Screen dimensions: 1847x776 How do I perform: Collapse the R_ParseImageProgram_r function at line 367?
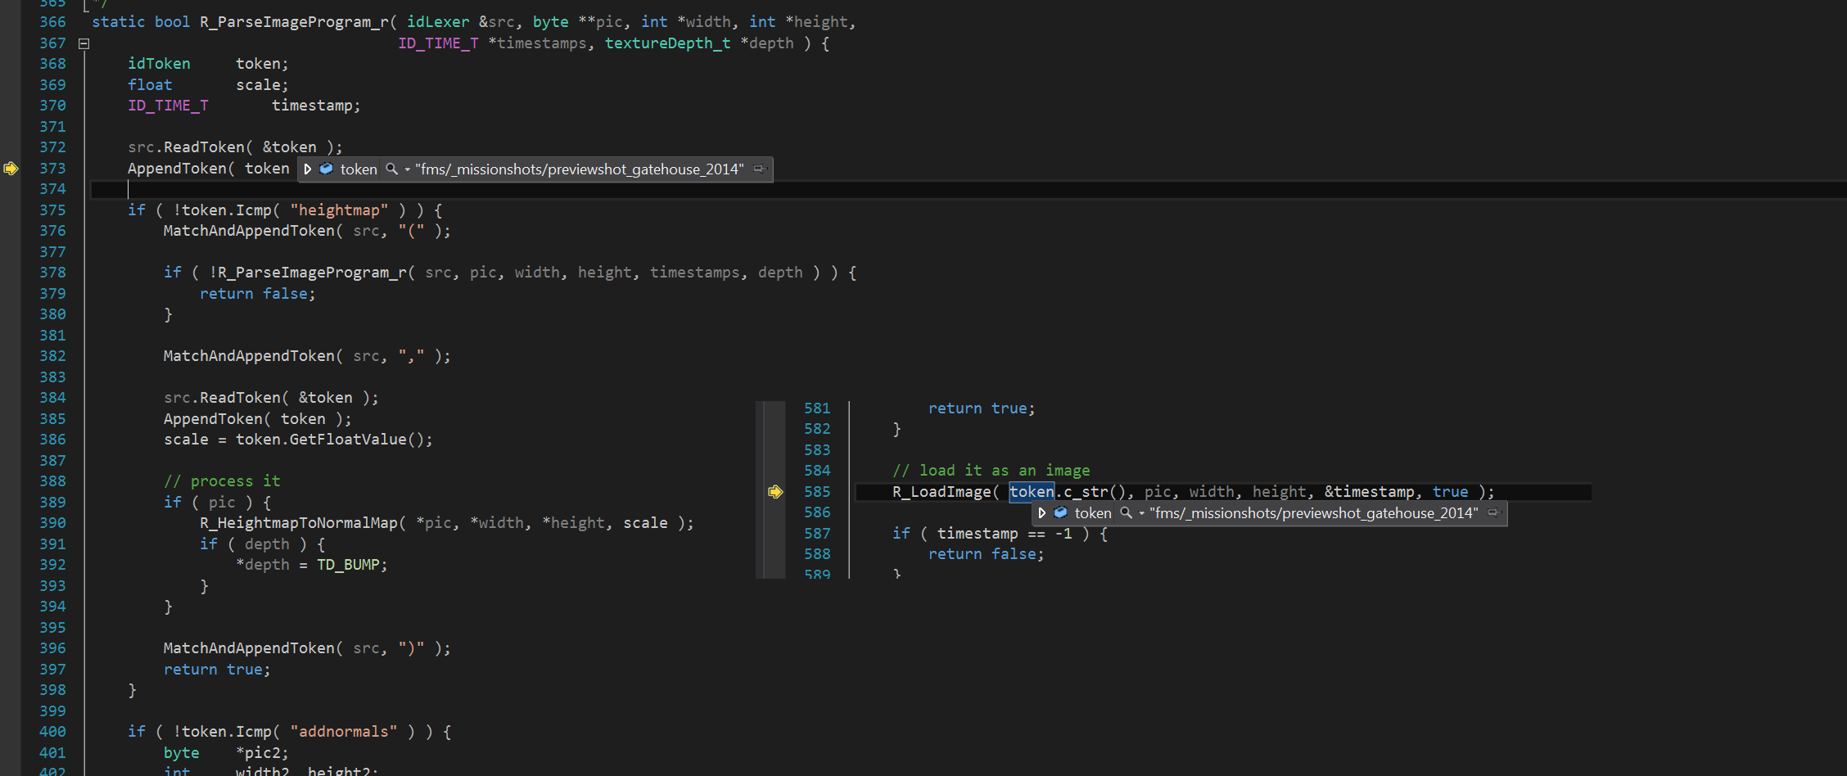84,44
